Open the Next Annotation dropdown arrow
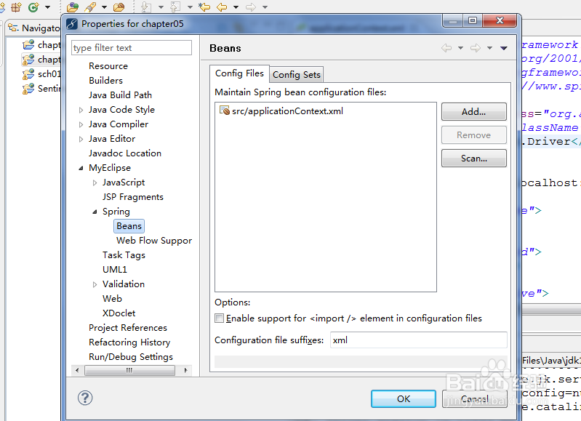This screenshot has width=581, height=421. pos(161,7)
